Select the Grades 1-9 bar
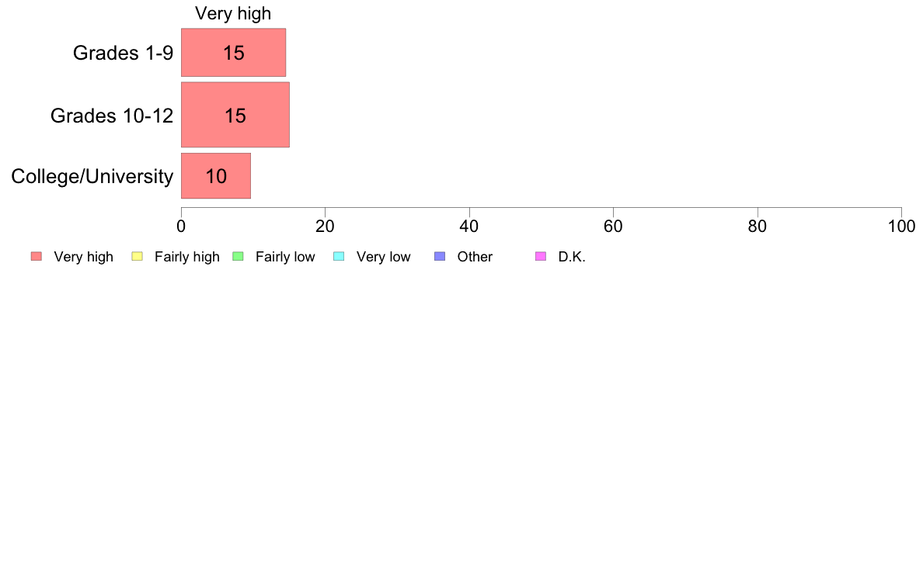Viewport: 923px width, 571px height. (234, 52)
